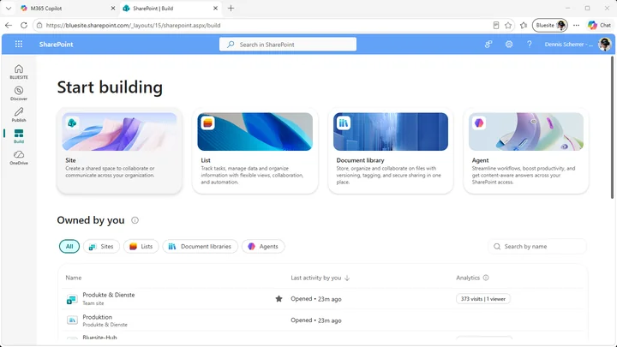The height and width of the screenshot is (347, 617).
Task: Click the info icon beside Owned by you
Action: [135, 220]
